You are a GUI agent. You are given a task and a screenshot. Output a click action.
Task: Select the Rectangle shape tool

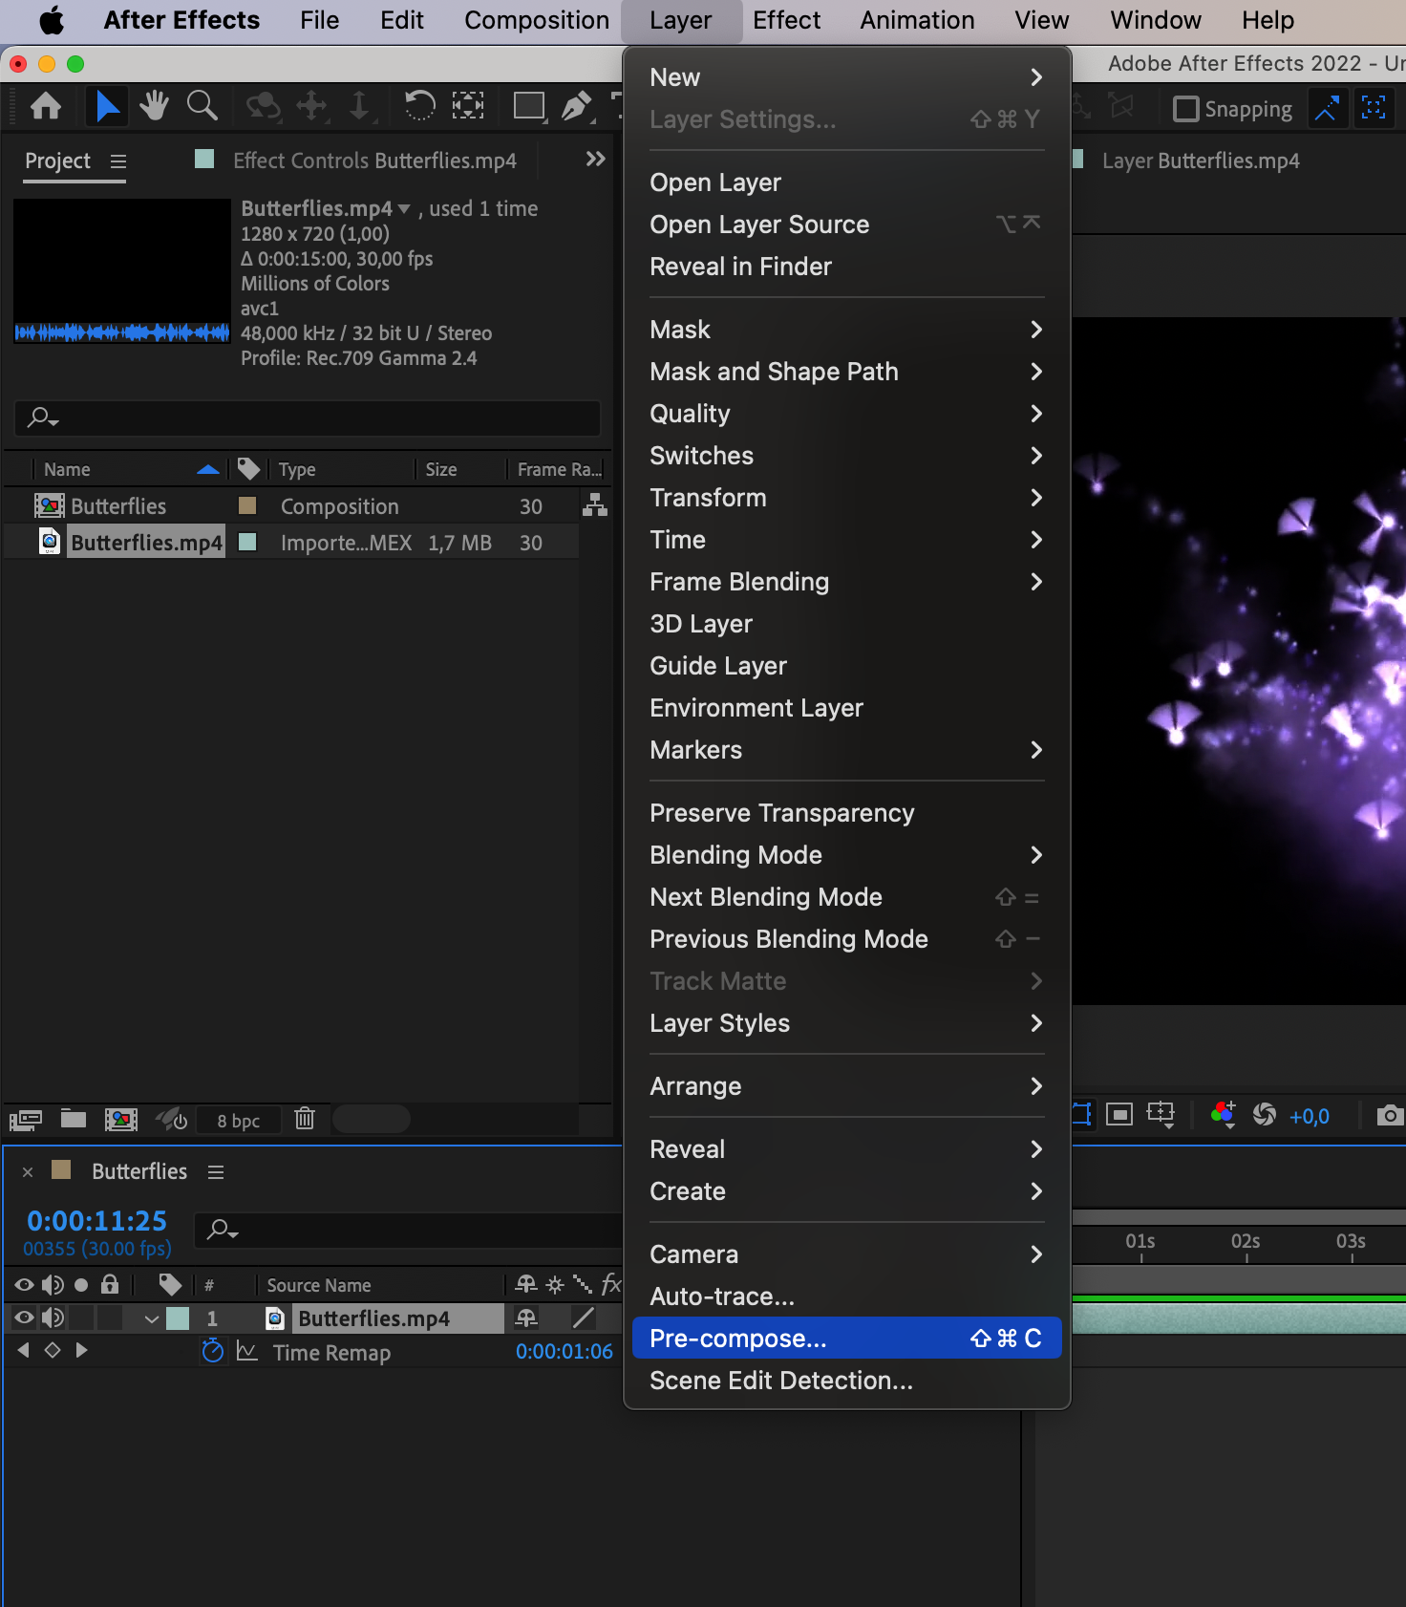pos(529,106)
